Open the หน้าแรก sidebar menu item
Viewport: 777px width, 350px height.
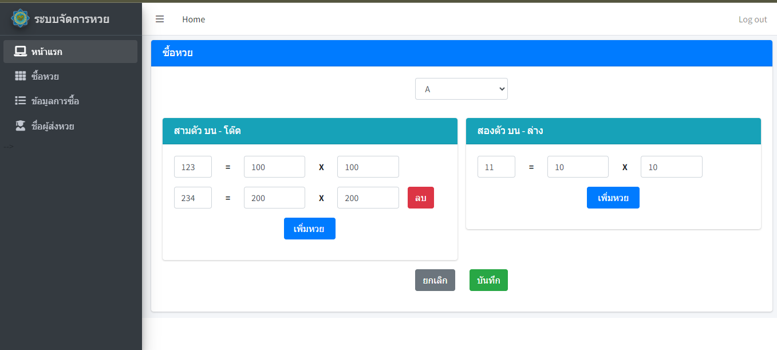click(x=47, y=52)
